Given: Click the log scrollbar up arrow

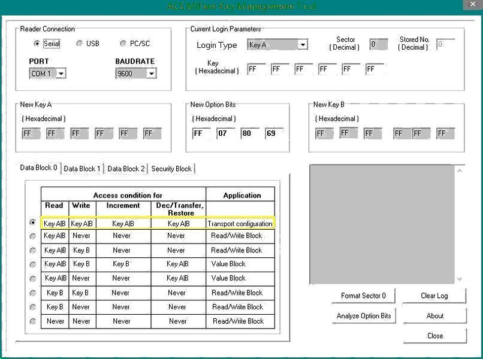Looking at the screenshot, I should [x=460, y=170].
